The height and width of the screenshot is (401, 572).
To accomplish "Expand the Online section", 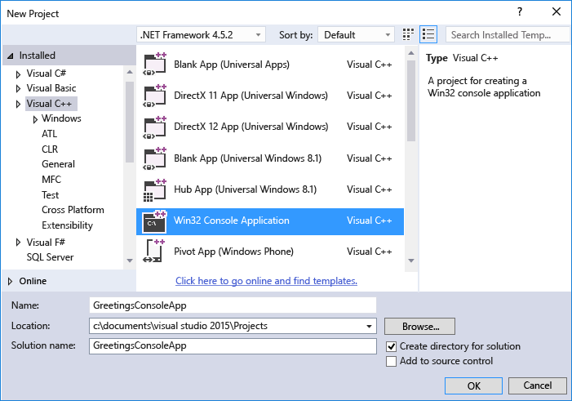I will tap(11, 281).
